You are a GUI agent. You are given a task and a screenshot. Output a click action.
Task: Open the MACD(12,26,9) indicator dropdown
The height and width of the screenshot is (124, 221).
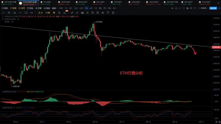(18, 92)
